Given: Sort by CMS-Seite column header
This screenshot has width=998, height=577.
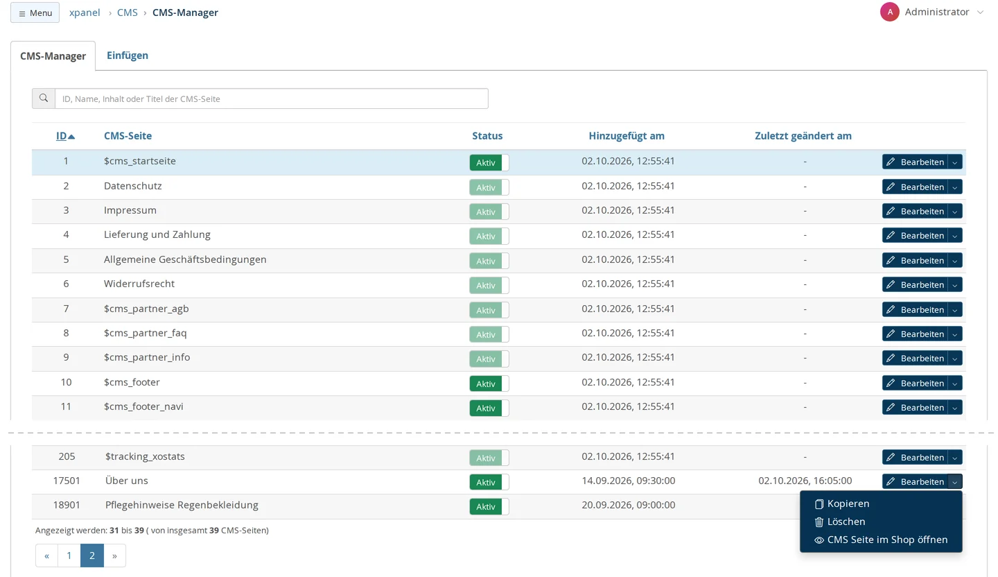Looking at the screenshot, I should (128, 136).
